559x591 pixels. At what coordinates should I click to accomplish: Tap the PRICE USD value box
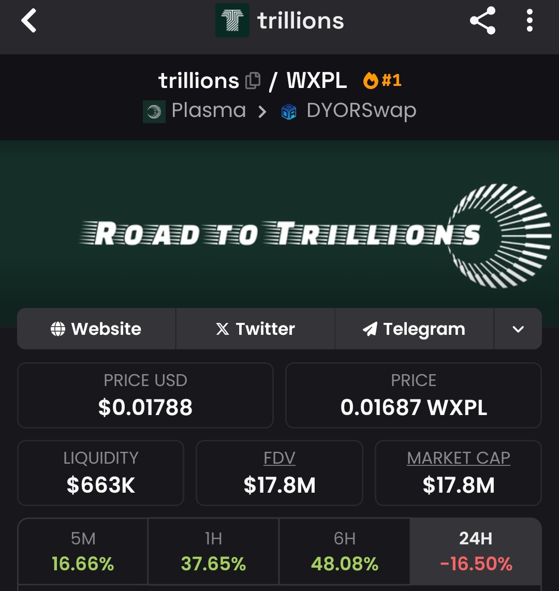145,396
